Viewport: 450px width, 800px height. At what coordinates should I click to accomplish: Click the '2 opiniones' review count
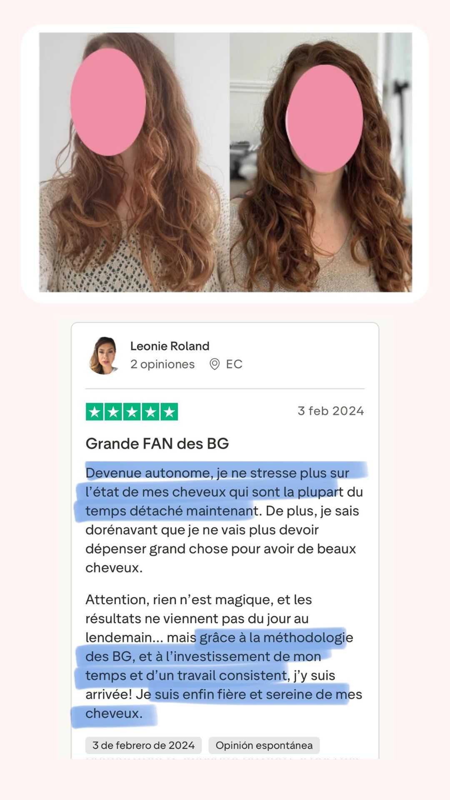click(x=162, y=364)
